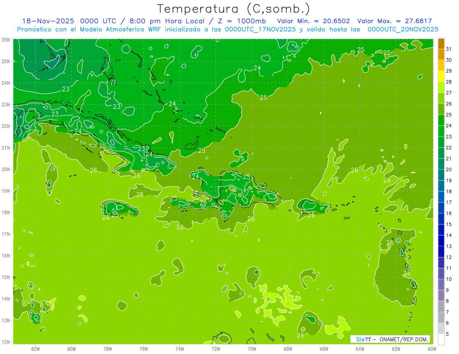Click the 82W longitude axis label
This screenshot has height=354, width=459.
tap(36, 349)
